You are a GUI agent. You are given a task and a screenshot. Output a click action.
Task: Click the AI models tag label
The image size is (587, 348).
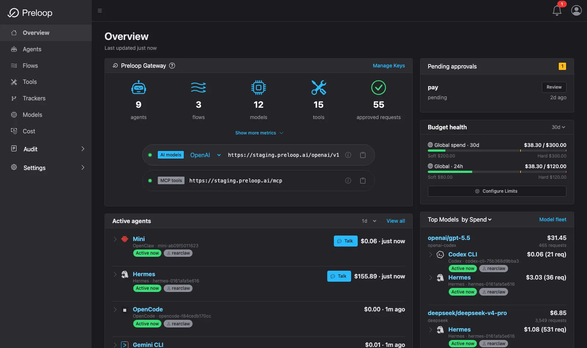171,155
